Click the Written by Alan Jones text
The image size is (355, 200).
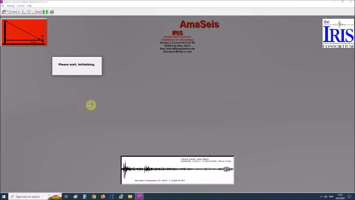pyautogui.click(x=177, y=46)
